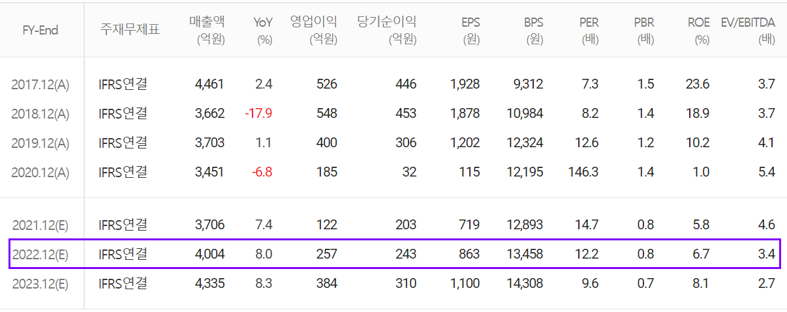Screen dimensions: 787x312
Task: Click net income 32 for 2020
Action: (x=409, y=172)
